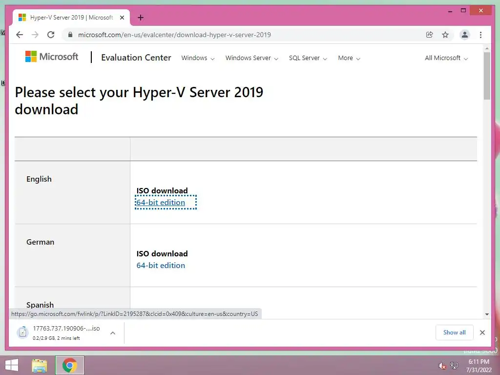Open File Explorer from the taskbar

click(x=40, y=365)
